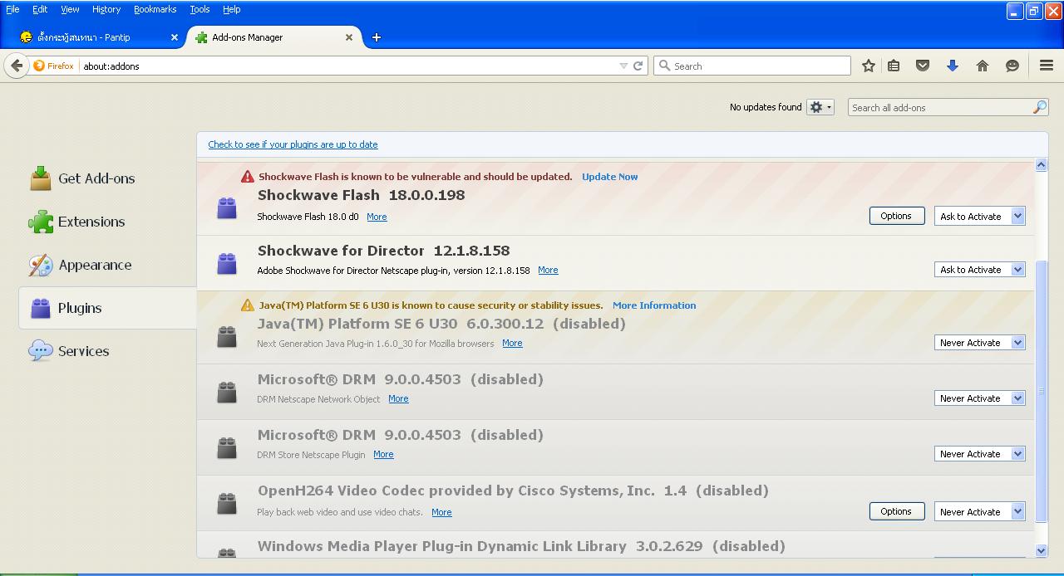Open the Tools menu

pyautogui.click(x=199, y=9)
